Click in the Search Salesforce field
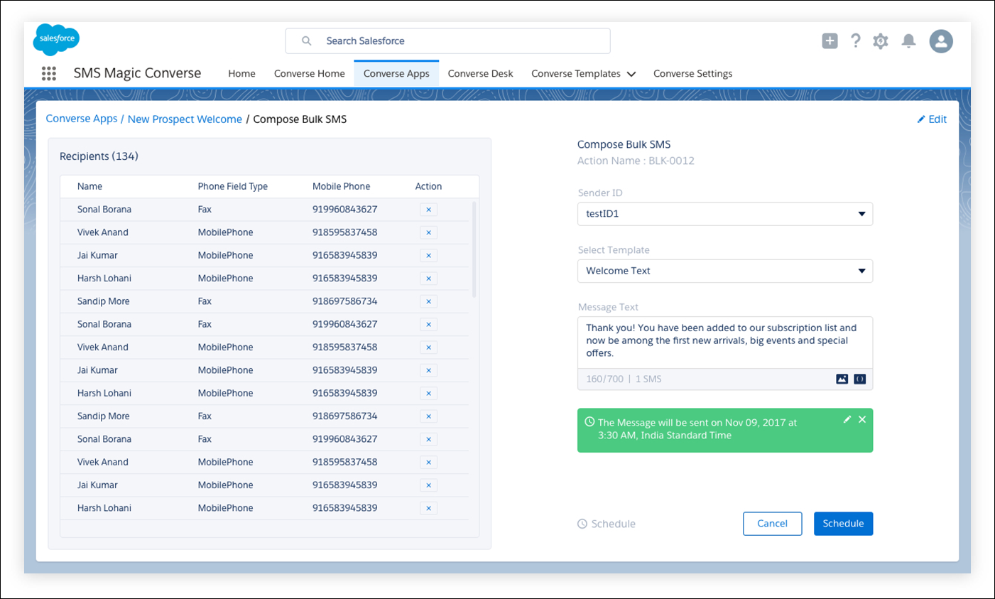Image resolution: width=995 pixels, height=599 pixels. pos(447,41)
